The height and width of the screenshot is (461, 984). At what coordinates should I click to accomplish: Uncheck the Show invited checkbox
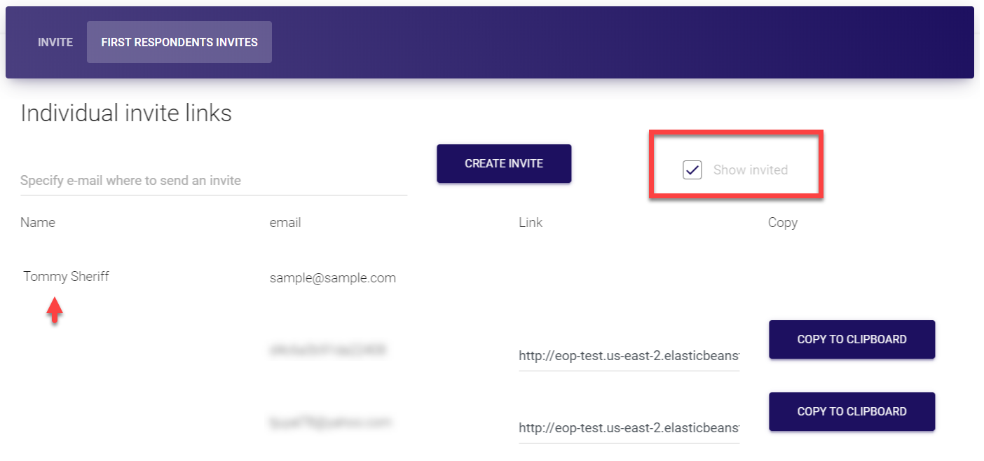coord(692,170)
